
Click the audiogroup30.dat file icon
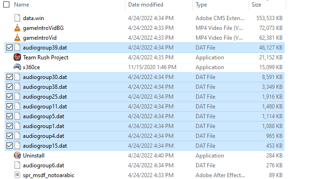pyautogui.click(x=17, y=77)
